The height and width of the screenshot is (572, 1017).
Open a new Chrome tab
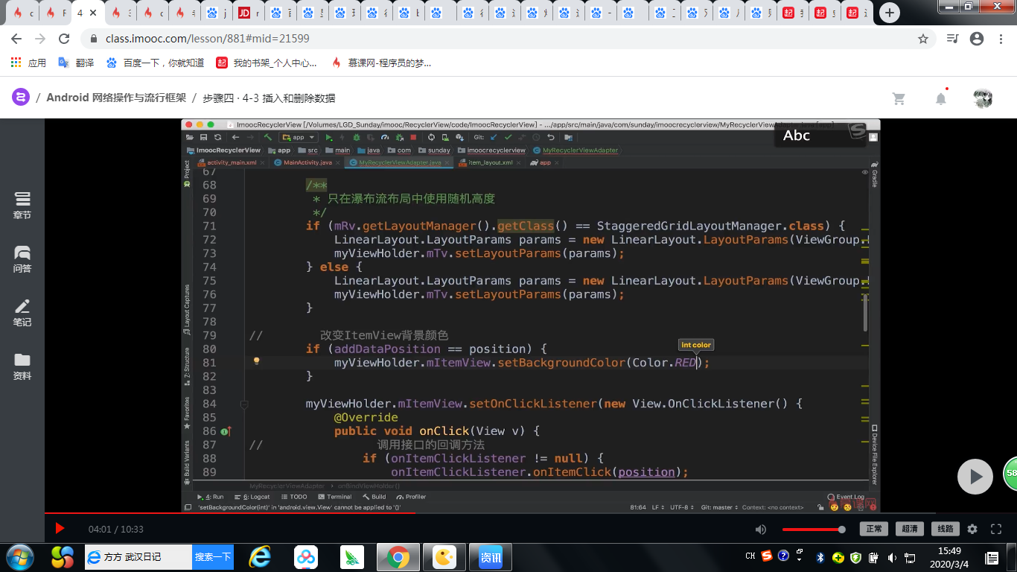(889, 13)
